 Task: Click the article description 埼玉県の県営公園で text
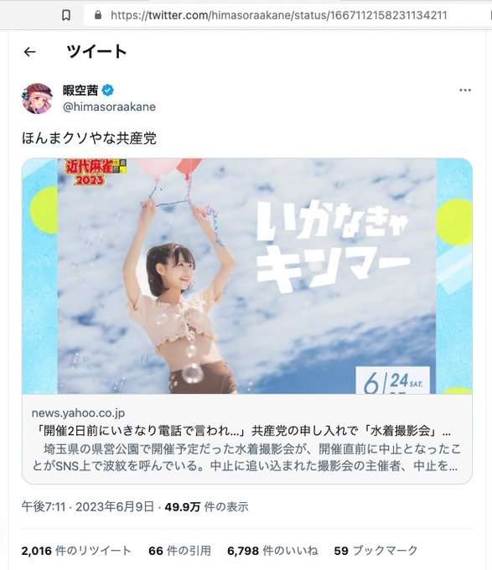246,458
